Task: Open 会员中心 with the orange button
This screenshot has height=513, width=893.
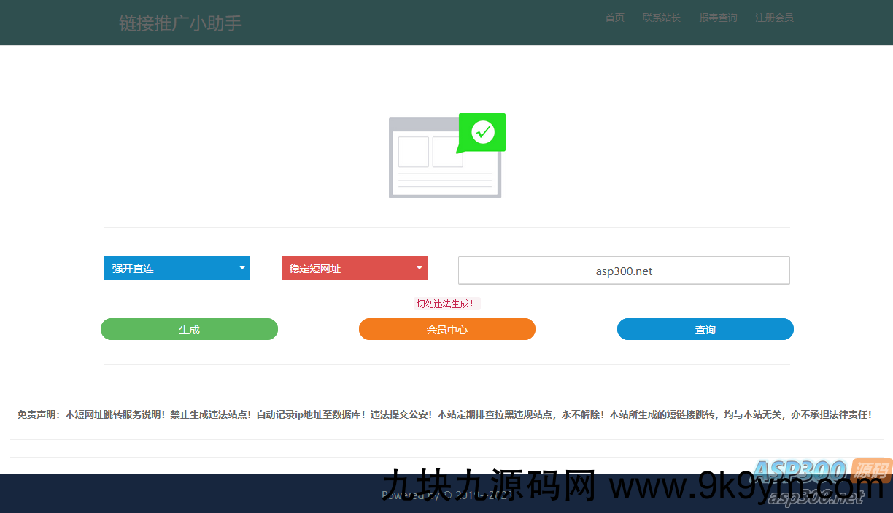Action: pyautogui.click(x=446, y=330)
